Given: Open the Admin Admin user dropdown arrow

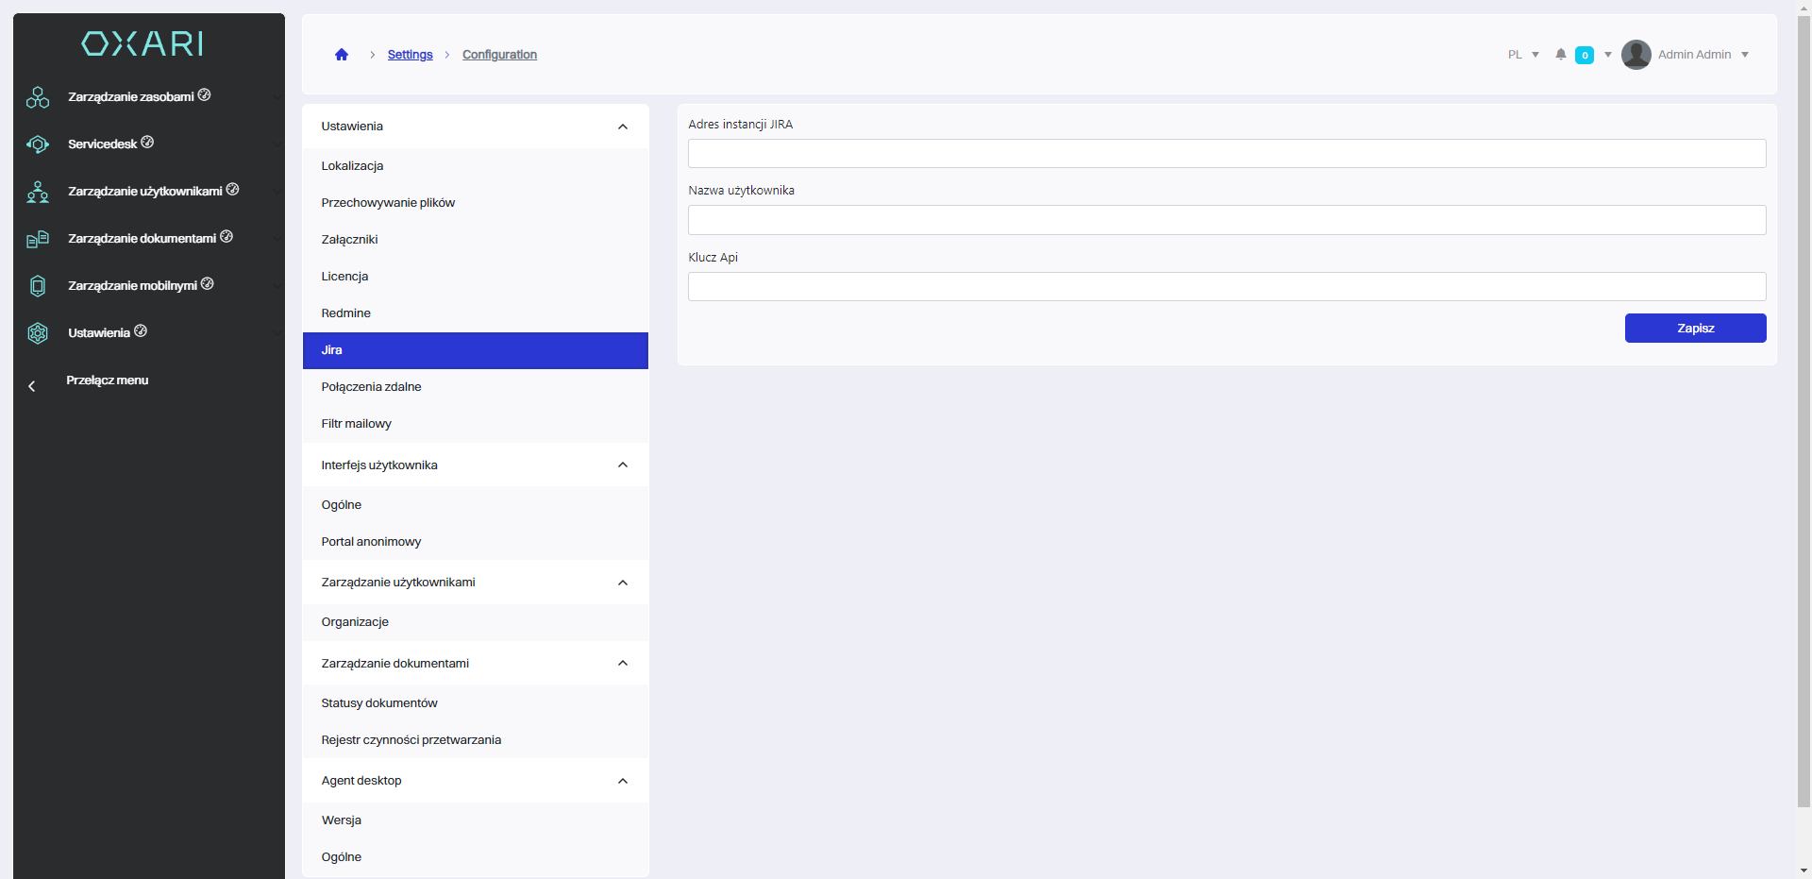Looking at the screenshot, I should tap(1745, 55).
